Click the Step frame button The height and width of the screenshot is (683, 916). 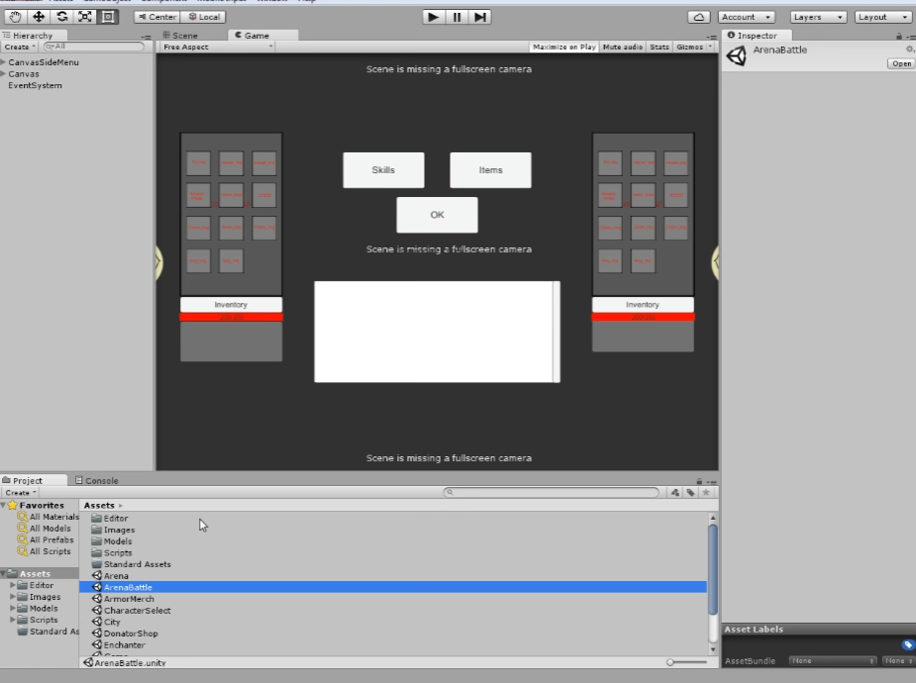480,17
